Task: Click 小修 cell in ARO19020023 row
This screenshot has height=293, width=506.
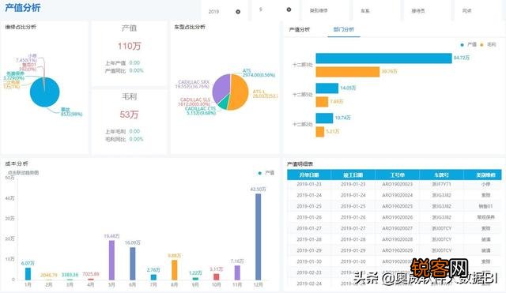Action: coord(485,184)
